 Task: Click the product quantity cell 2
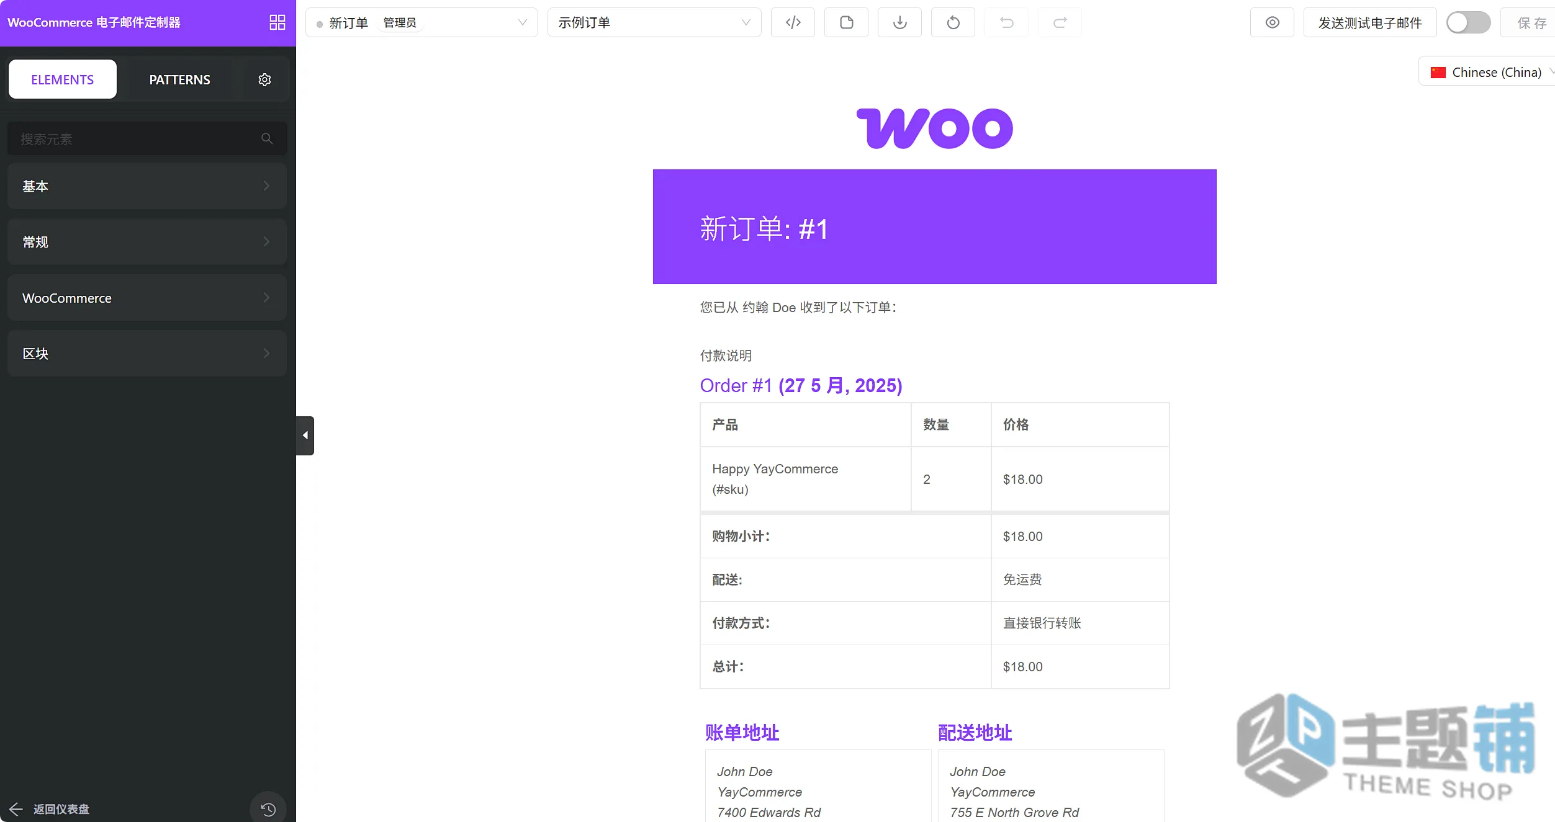(x=950, y=479)
